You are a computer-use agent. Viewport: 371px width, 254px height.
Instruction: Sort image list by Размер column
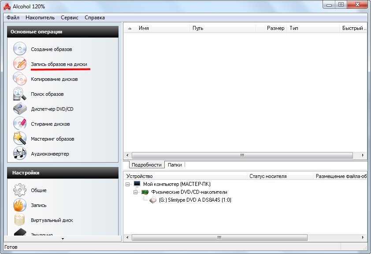271,28
